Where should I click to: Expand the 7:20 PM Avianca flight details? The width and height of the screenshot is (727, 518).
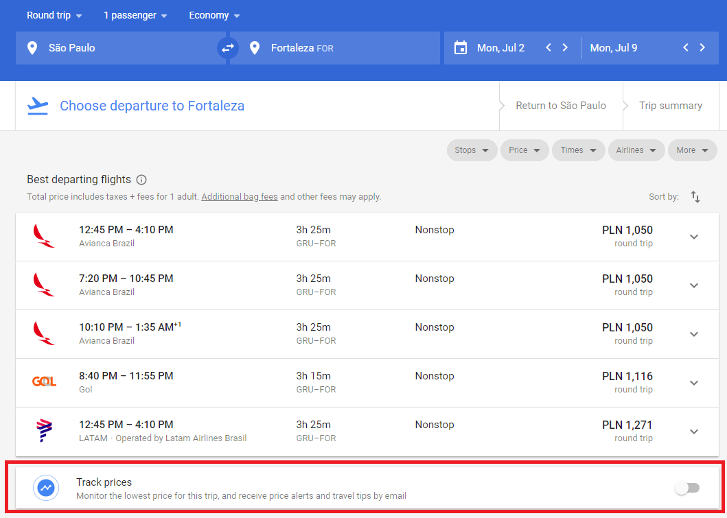point(694,285)
